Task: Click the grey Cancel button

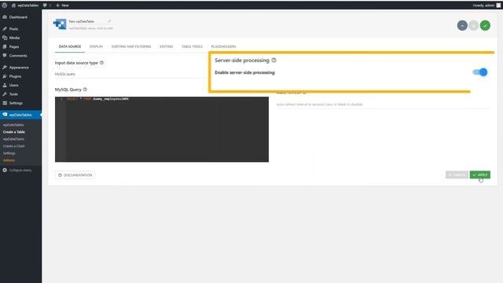Action: [457, 175]
